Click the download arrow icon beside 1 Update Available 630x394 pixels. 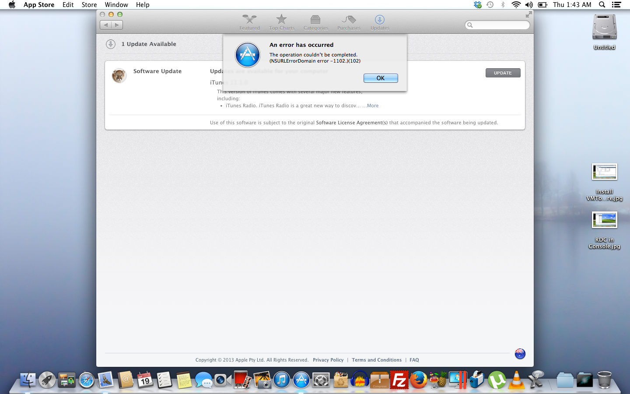click(111, 44)
